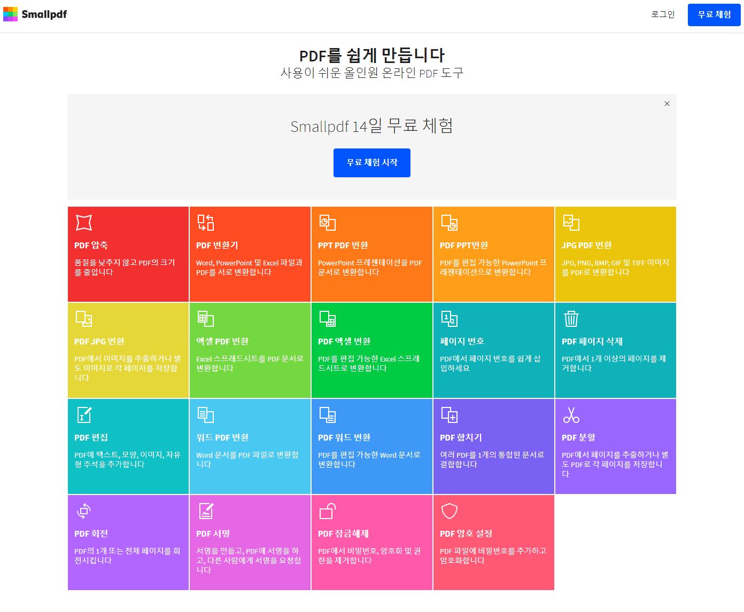This screenshot has height=612, width=744.
Task: Click the Smallpdf logo icon
Action: (10, 14)
